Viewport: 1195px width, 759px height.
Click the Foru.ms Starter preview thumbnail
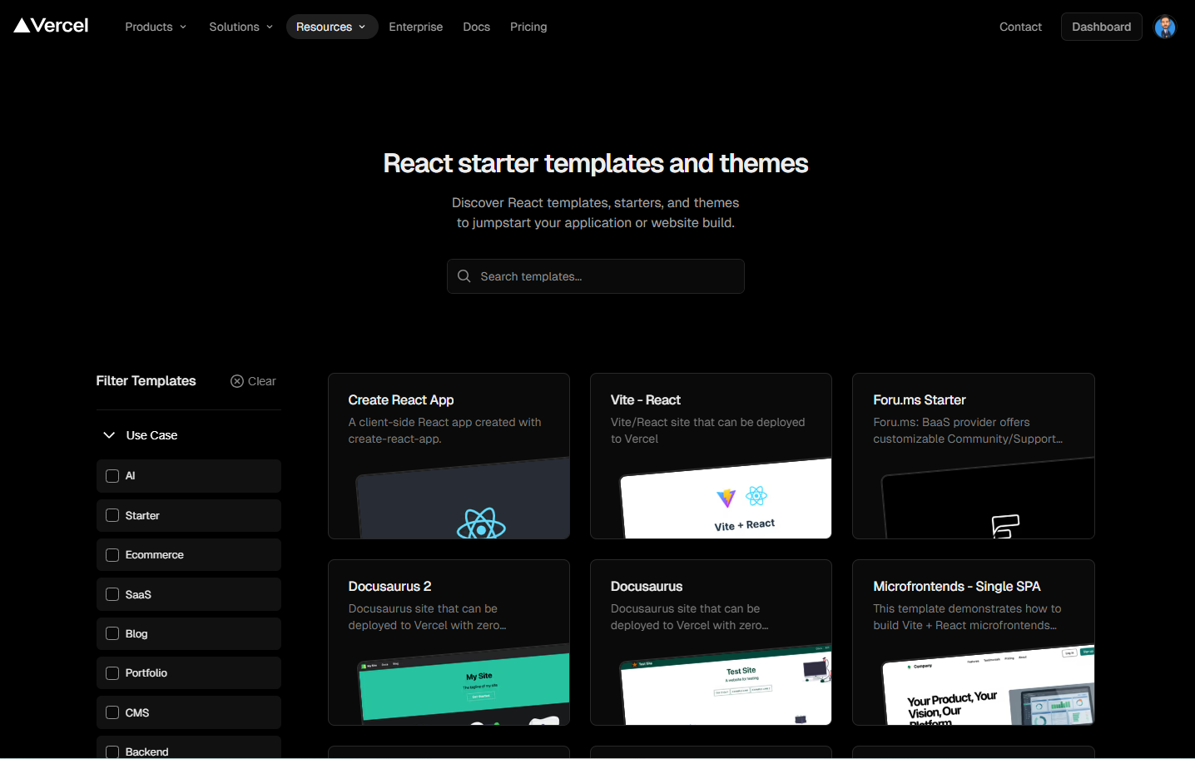tap(988, 499)
